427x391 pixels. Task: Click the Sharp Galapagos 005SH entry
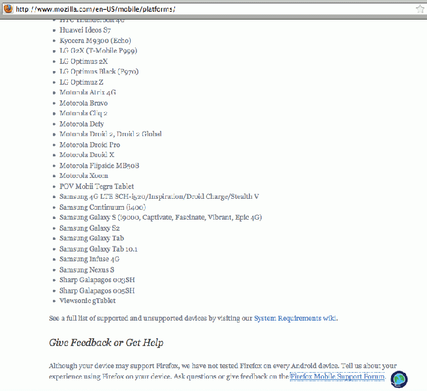(97, 291)
